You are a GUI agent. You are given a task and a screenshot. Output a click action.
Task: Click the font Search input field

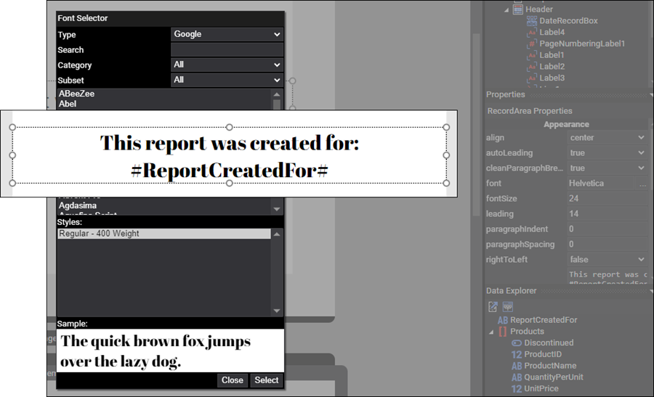pos(227,49)
